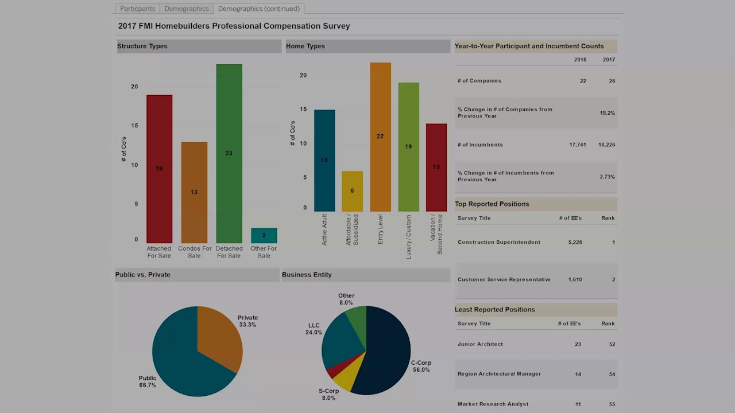735x413 pixels.
Task: Click the Business Entity header
Action: pyautogui.click(x=366, y=274)
